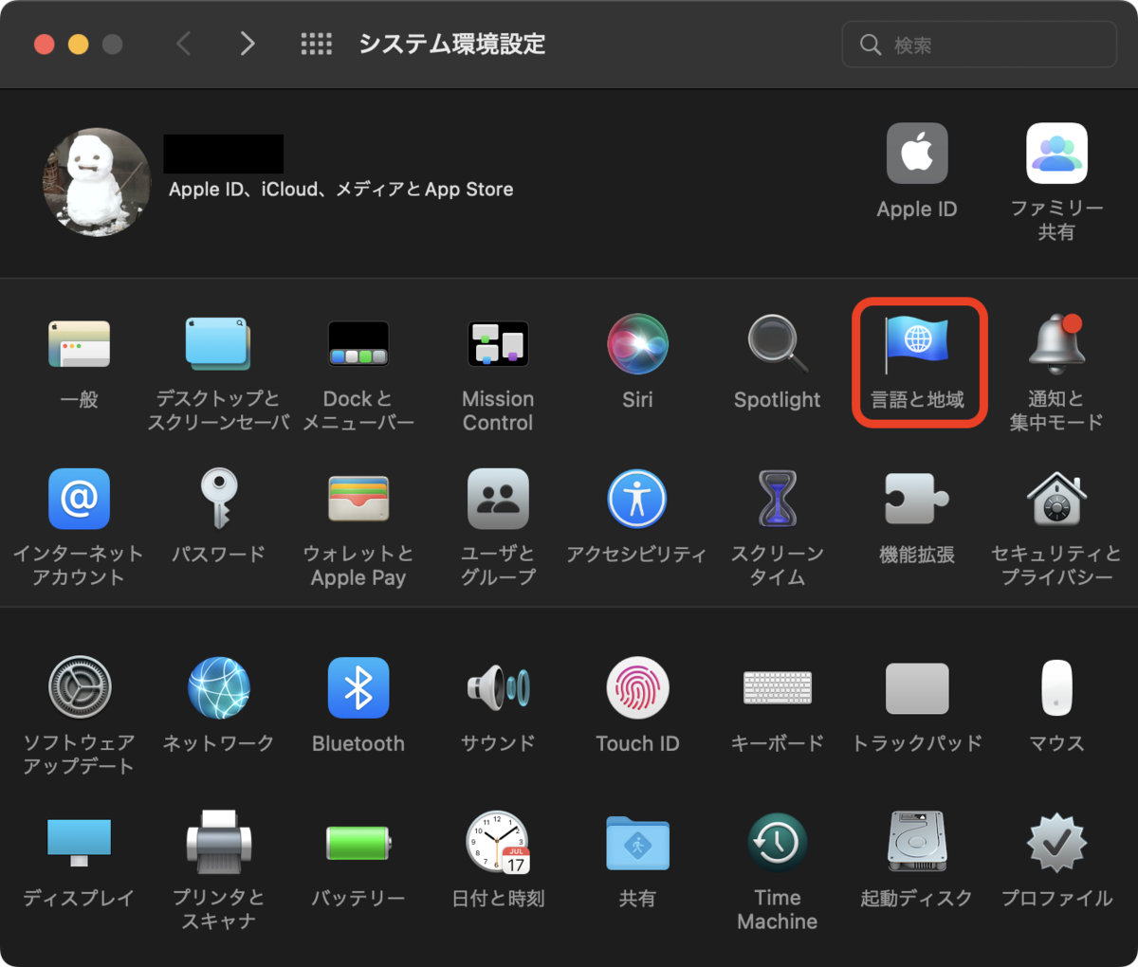
Task: Click the 検索 search field
Action: 979,45
